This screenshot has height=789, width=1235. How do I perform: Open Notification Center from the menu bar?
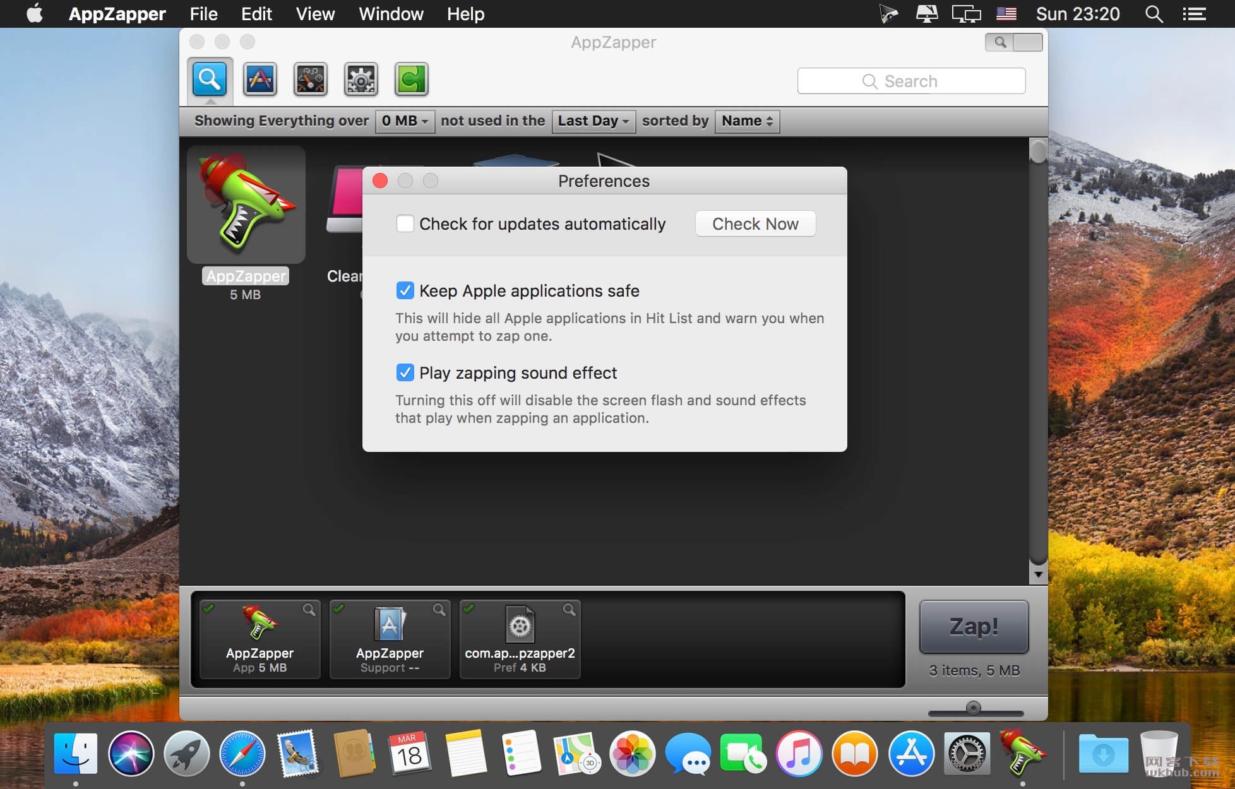click(1195, 14)
